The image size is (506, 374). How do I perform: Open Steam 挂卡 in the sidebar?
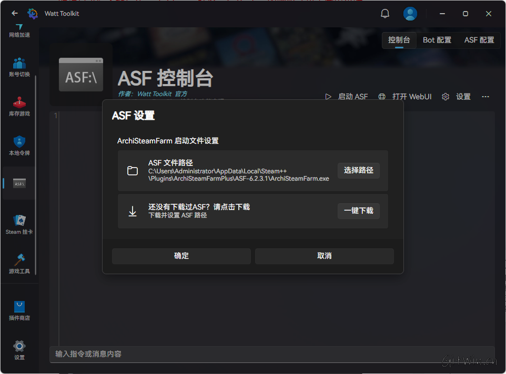coord(19,224)
